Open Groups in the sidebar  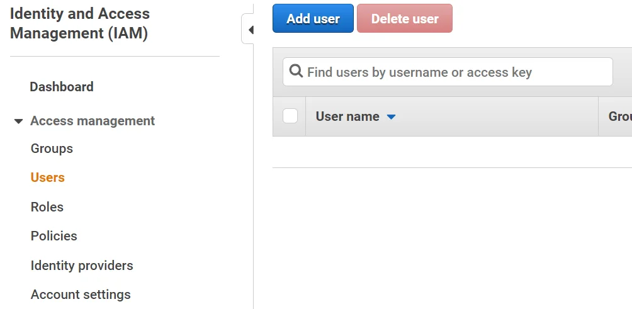pyautogui.click(x=52, y=149)
